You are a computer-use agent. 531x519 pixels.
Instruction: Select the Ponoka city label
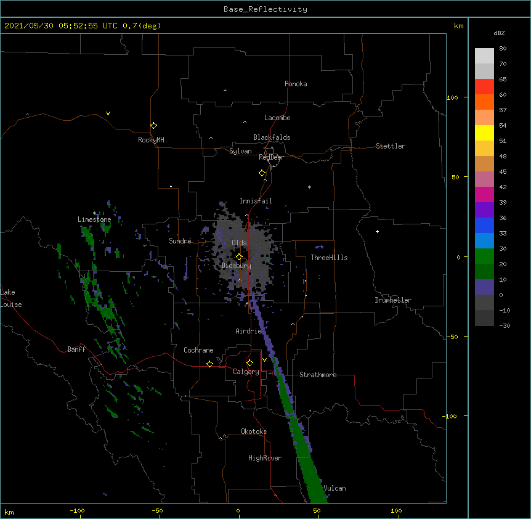tap(296, 84)
